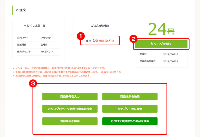The height and width of the screenshot is (137, 200).
Task: Select 商品名から検索 search button
Action: (x=130, y=96)
